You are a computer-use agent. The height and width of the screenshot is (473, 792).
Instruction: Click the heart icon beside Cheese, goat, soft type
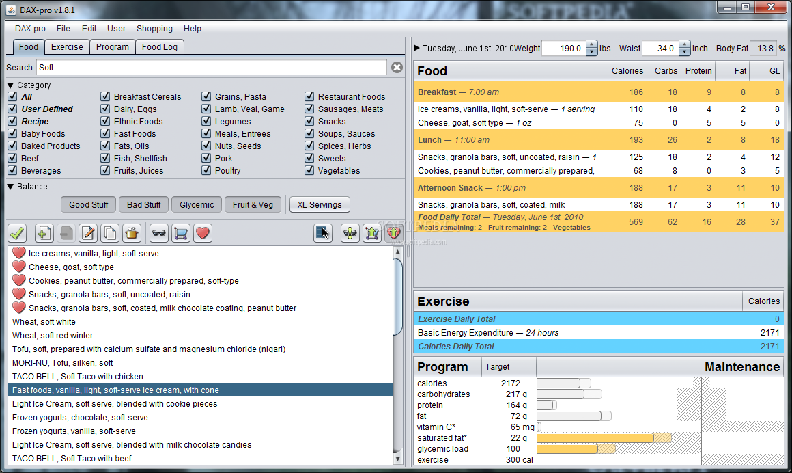18,267
